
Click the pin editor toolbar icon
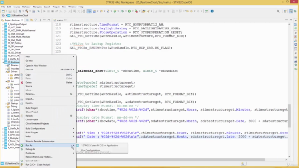[x=206, y=11]
